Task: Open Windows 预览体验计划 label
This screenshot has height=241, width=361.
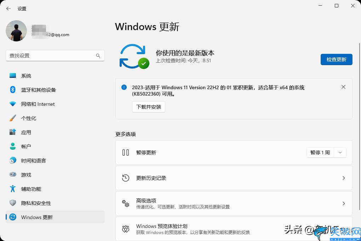Action: tap(162, 226)
